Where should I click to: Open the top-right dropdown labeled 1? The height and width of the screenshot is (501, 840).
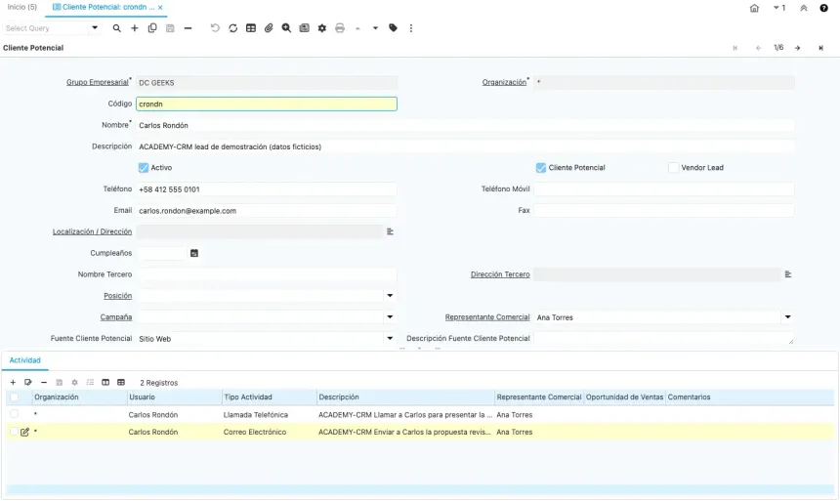779,8
